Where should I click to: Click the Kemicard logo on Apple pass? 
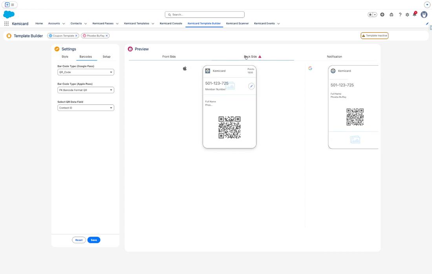208,71
